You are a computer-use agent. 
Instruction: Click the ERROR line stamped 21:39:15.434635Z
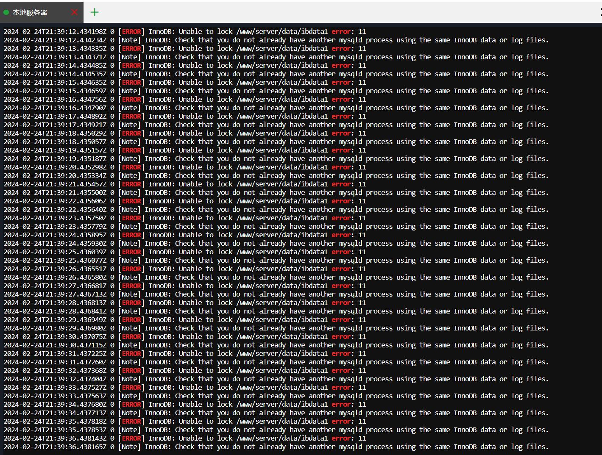(185, 82)
